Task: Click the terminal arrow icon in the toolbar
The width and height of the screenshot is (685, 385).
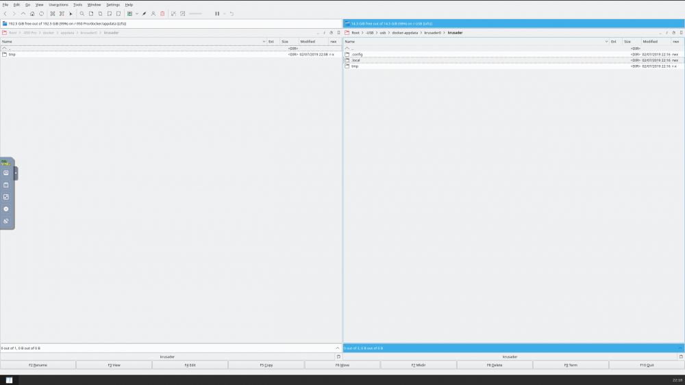Action: click(x=71, y=14)
